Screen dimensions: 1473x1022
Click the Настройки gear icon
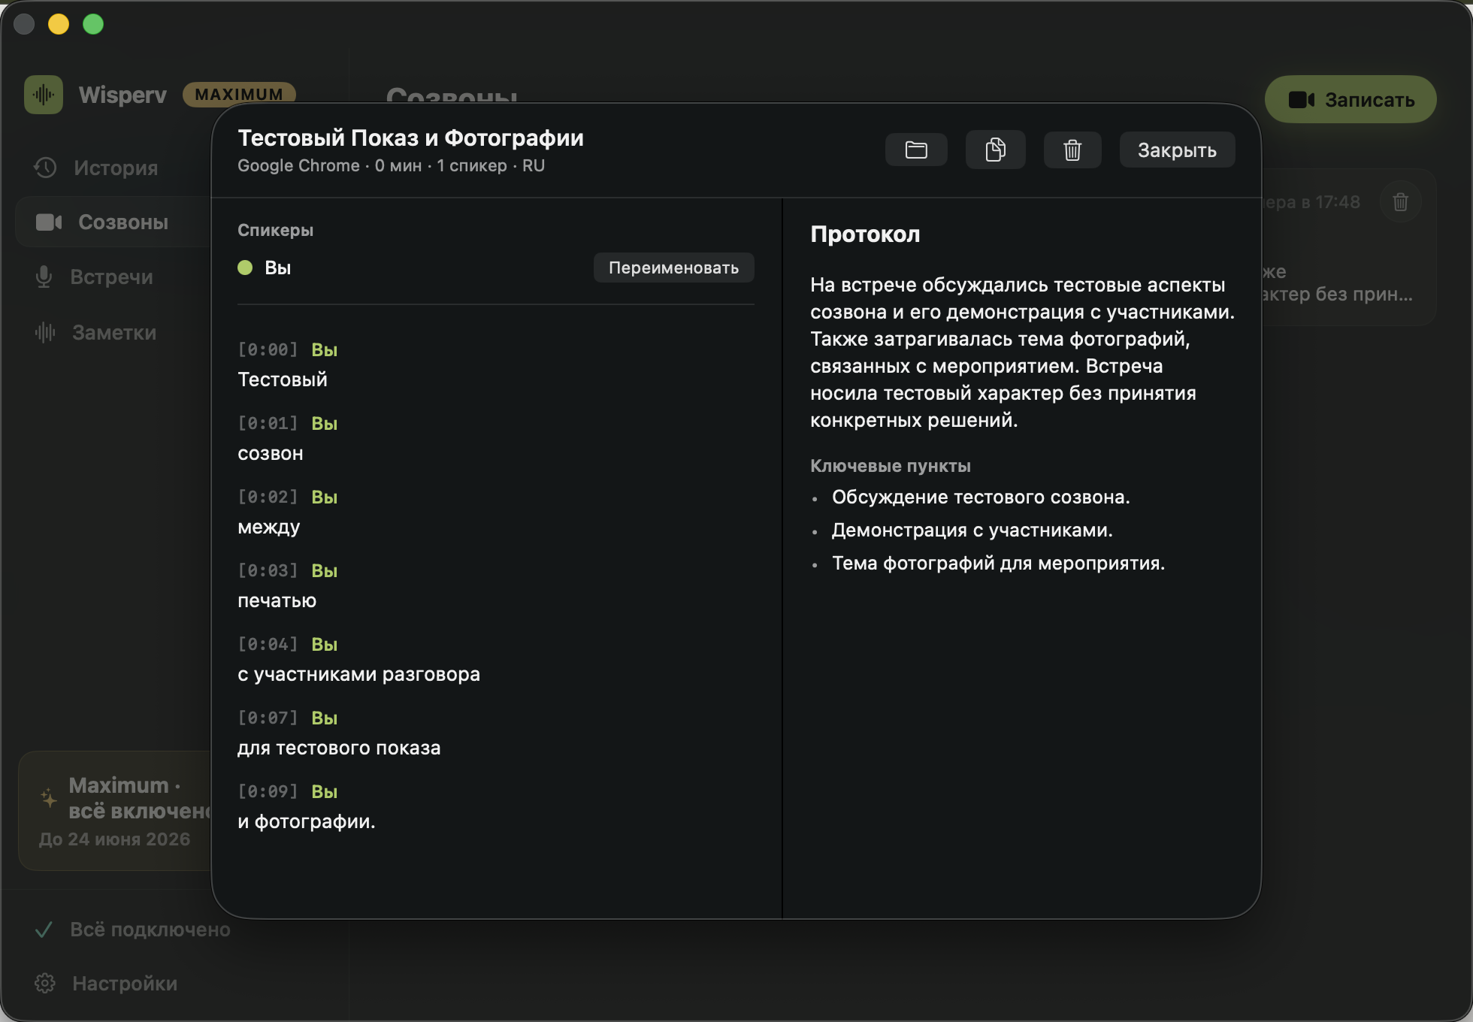(x=45, y=983)
